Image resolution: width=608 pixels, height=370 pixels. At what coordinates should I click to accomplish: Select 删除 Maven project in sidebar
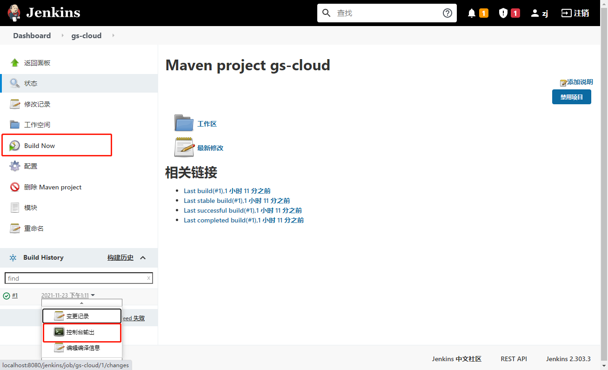[x=53, y=187]
